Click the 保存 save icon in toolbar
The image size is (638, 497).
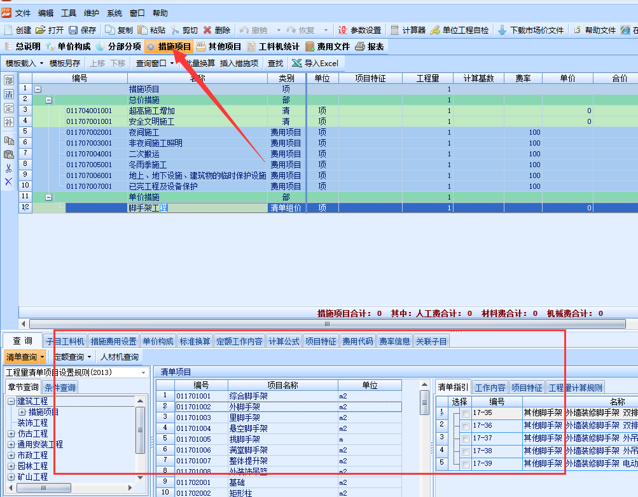73,30
